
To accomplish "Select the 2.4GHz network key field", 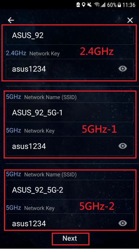I will point(69,69).
